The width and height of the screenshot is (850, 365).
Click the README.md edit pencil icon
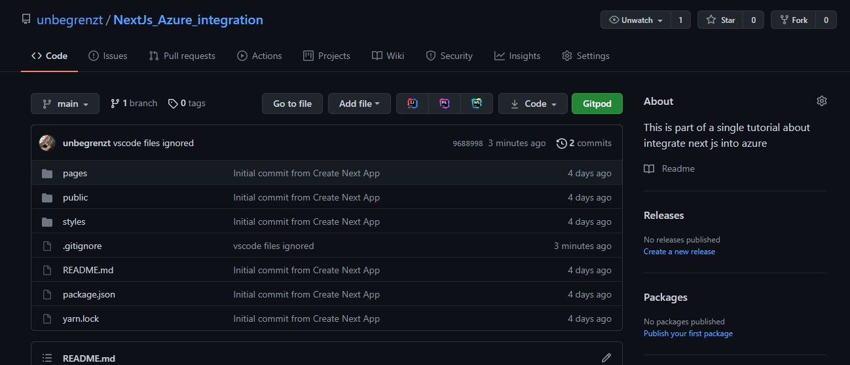(606, 358)
